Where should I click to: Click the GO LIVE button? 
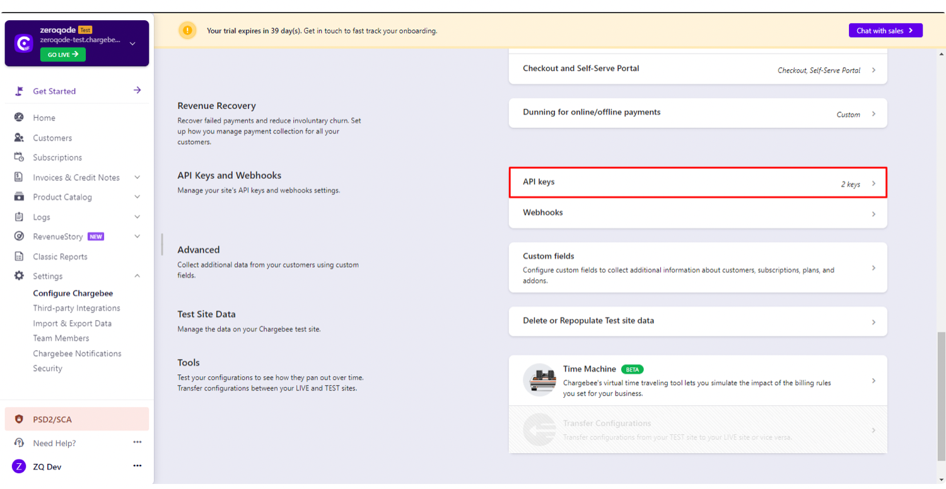[x=63, y=55]
